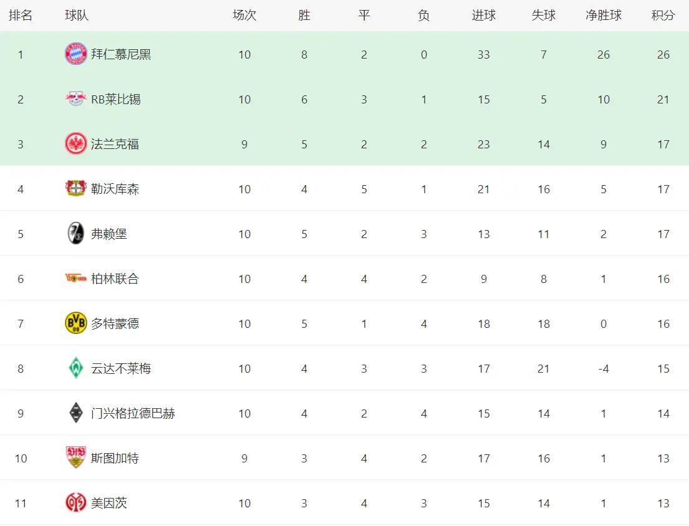The width and height of the screenshot is (689, 526).
Task: Click the Union Berlin club logo
Action: [75, 278]
